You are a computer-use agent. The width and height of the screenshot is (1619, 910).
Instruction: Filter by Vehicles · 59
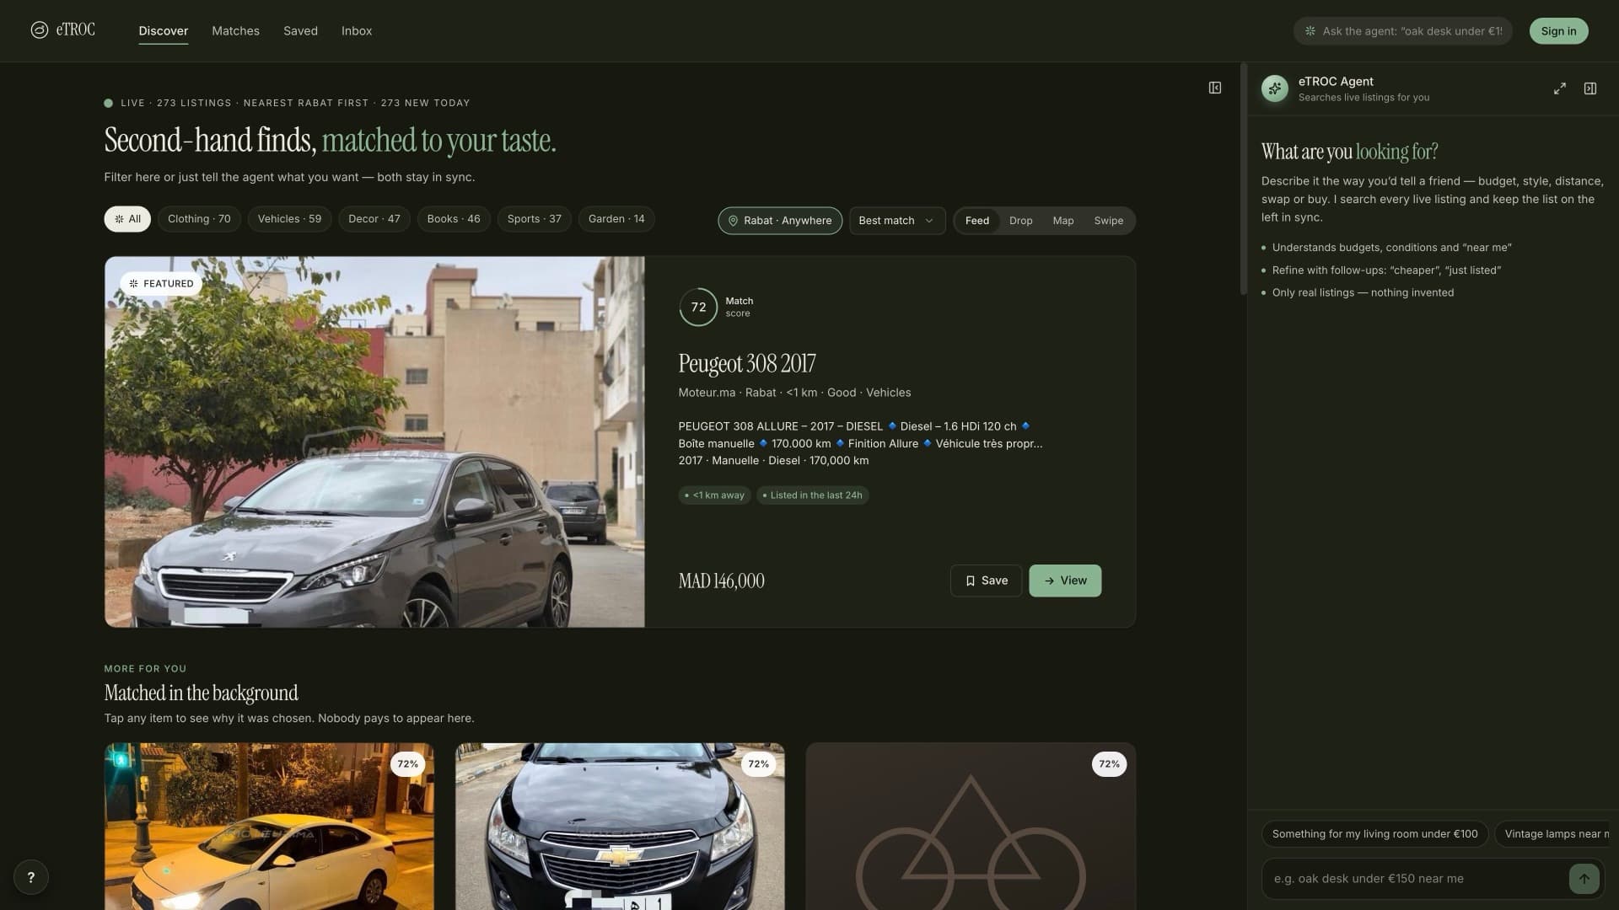[289, 219]
